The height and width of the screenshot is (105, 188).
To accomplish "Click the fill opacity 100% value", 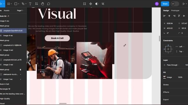I will coord(180,77).
